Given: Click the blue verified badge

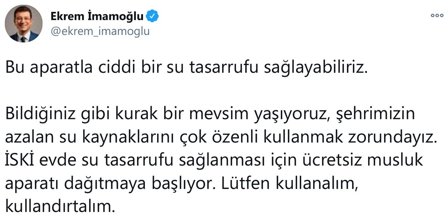Looking at the screenshot, I should (x=154, y=16).
